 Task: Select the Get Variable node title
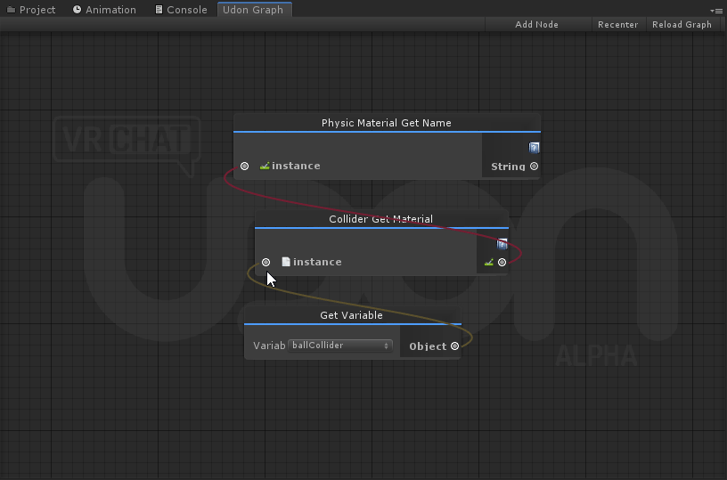coord(351,315)
